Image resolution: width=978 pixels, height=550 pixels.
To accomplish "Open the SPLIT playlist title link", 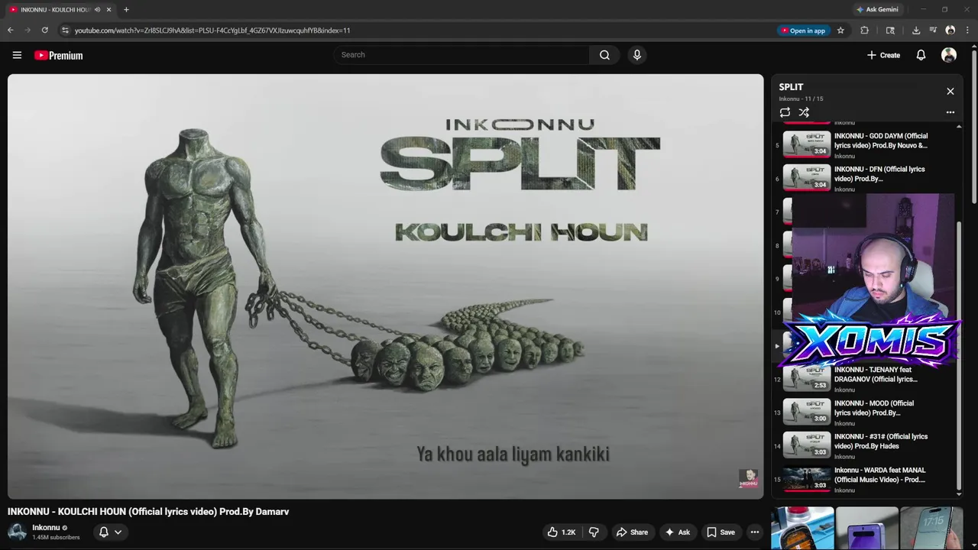I will 791,87.
